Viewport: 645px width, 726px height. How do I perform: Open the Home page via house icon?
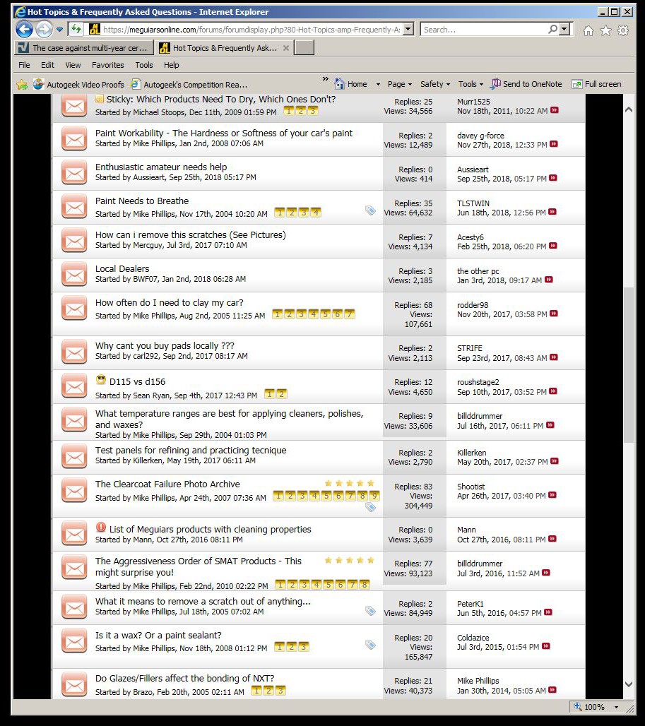coord(588,30)
